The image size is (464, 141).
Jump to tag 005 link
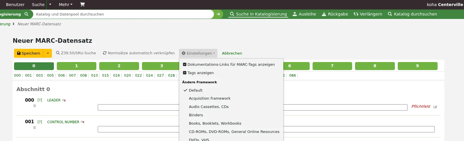50,76
